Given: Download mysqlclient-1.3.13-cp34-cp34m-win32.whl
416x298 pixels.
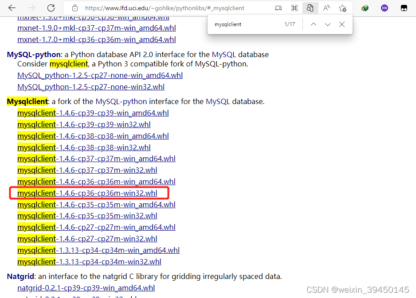Looking at the screenshot, I should [x=90, y=262].
